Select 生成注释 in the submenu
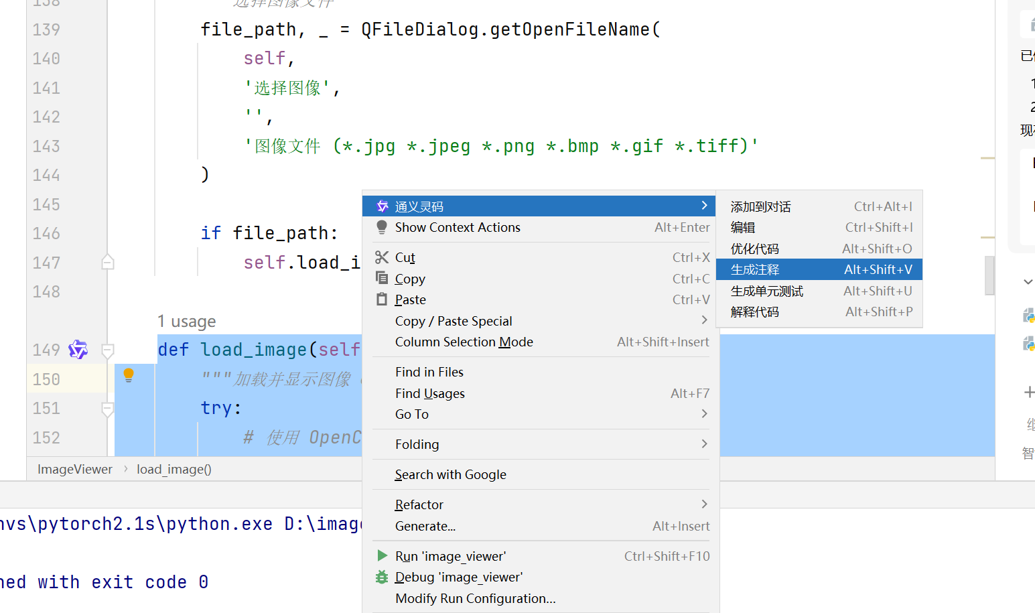This screenshot has height=613, width=1035. click(x=819, y=269)
